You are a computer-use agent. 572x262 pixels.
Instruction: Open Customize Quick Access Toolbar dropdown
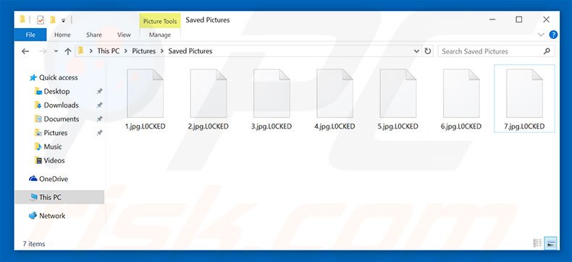tap(63, 21)
